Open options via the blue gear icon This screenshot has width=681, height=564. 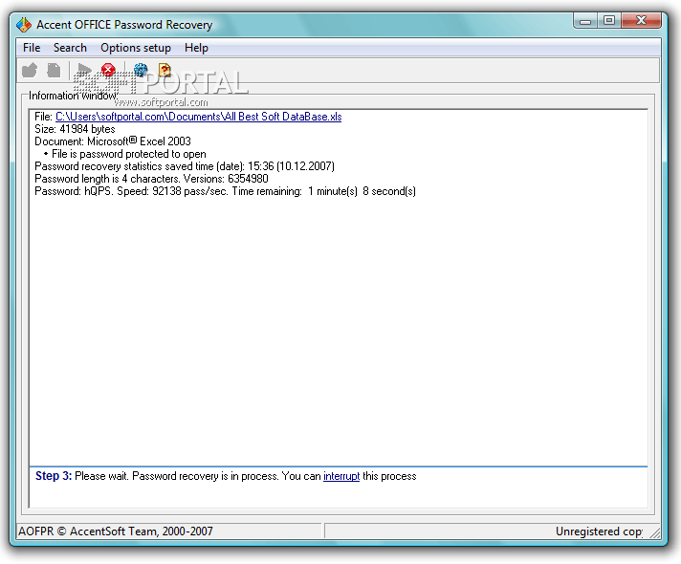tap(141, 70)
